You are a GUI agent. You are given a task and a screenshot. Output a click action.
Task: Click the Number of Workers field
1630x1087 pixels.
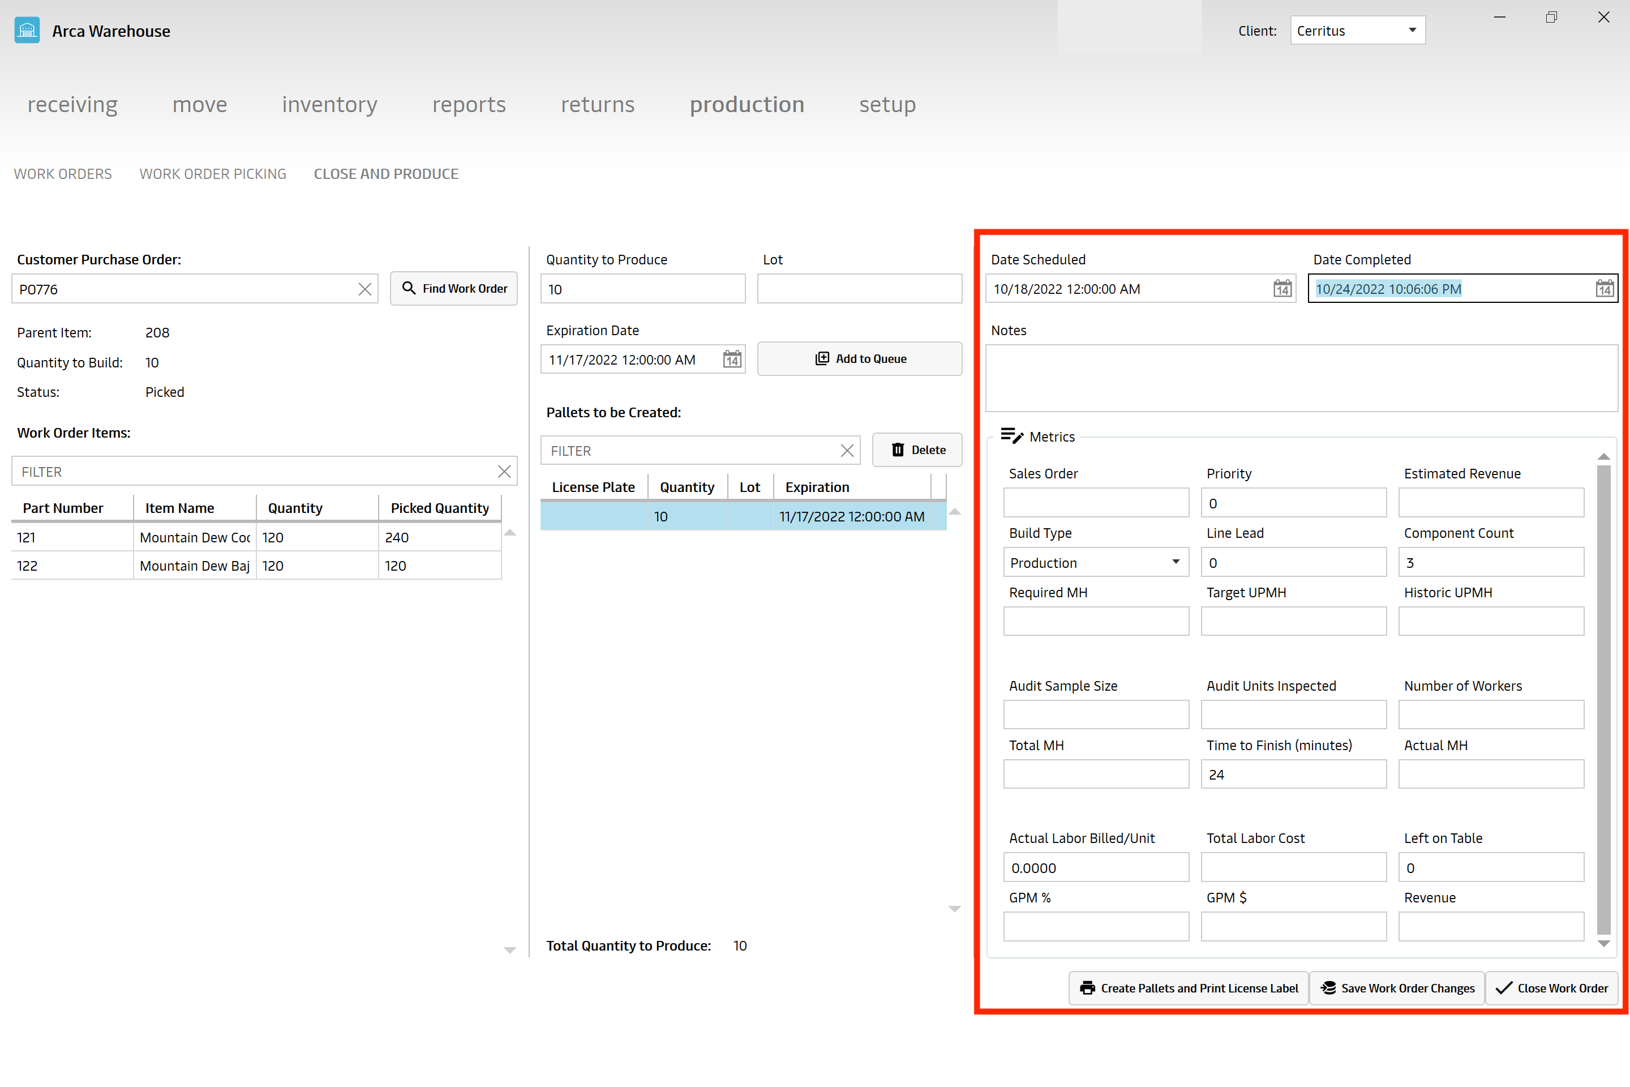[x=1491, y=714]
